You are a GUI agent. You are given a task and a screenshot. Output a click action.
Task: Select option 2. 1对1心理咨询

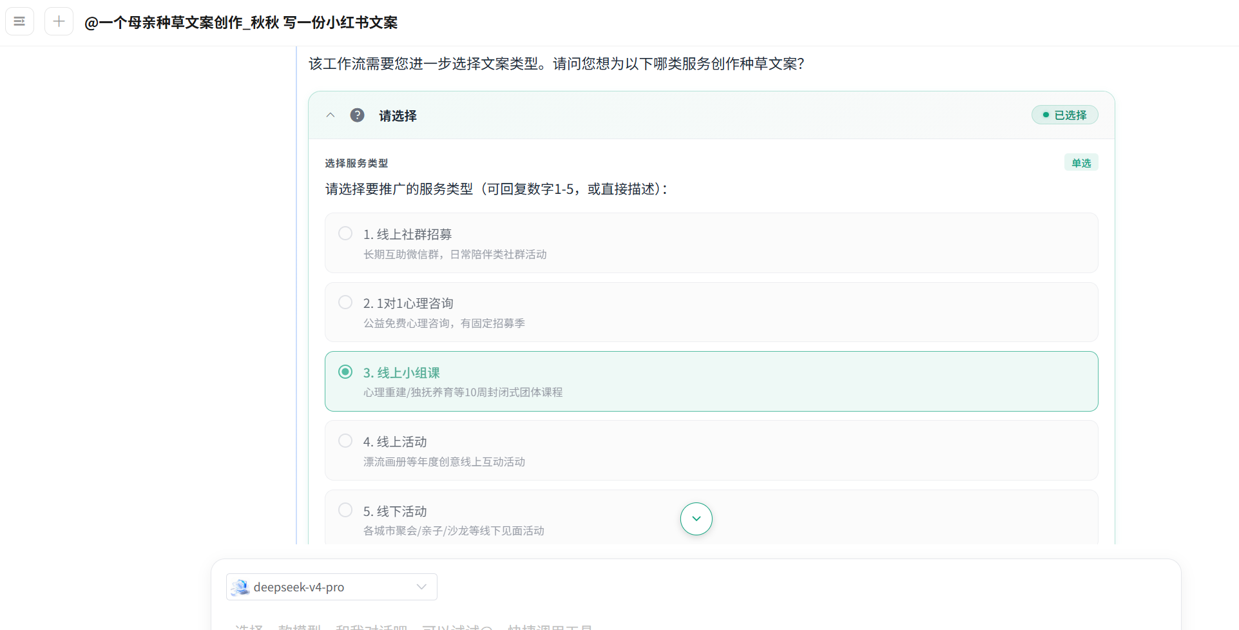[711, 312]
